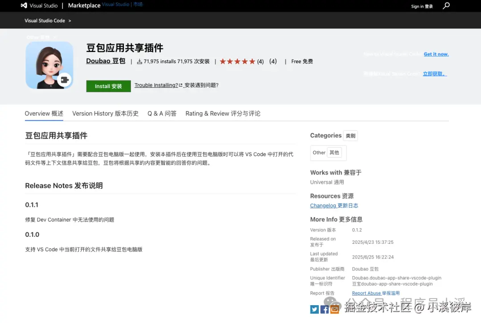
Task: Share extension via the Twitter icon
Action: (x=314, y=309)
